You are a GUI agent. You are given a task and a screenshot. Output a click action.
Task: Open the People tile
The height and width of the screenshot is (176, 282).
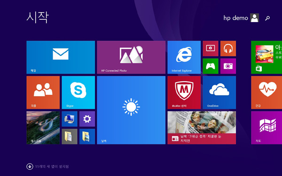43,92
